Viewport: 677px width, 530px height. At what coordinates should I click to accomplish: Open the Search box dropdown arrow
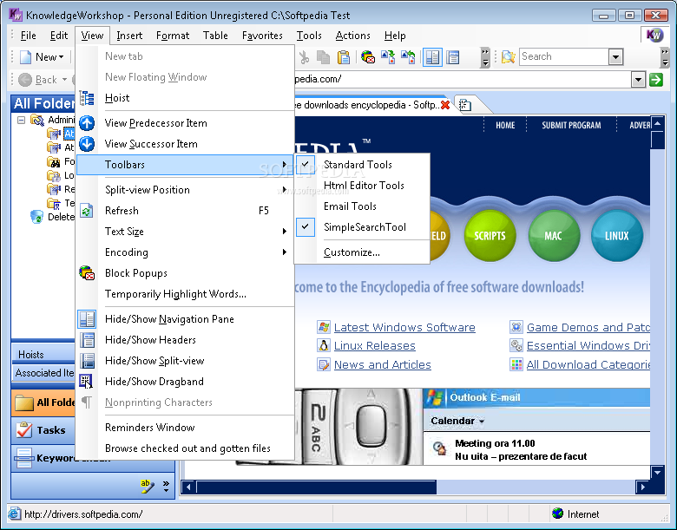615,57
